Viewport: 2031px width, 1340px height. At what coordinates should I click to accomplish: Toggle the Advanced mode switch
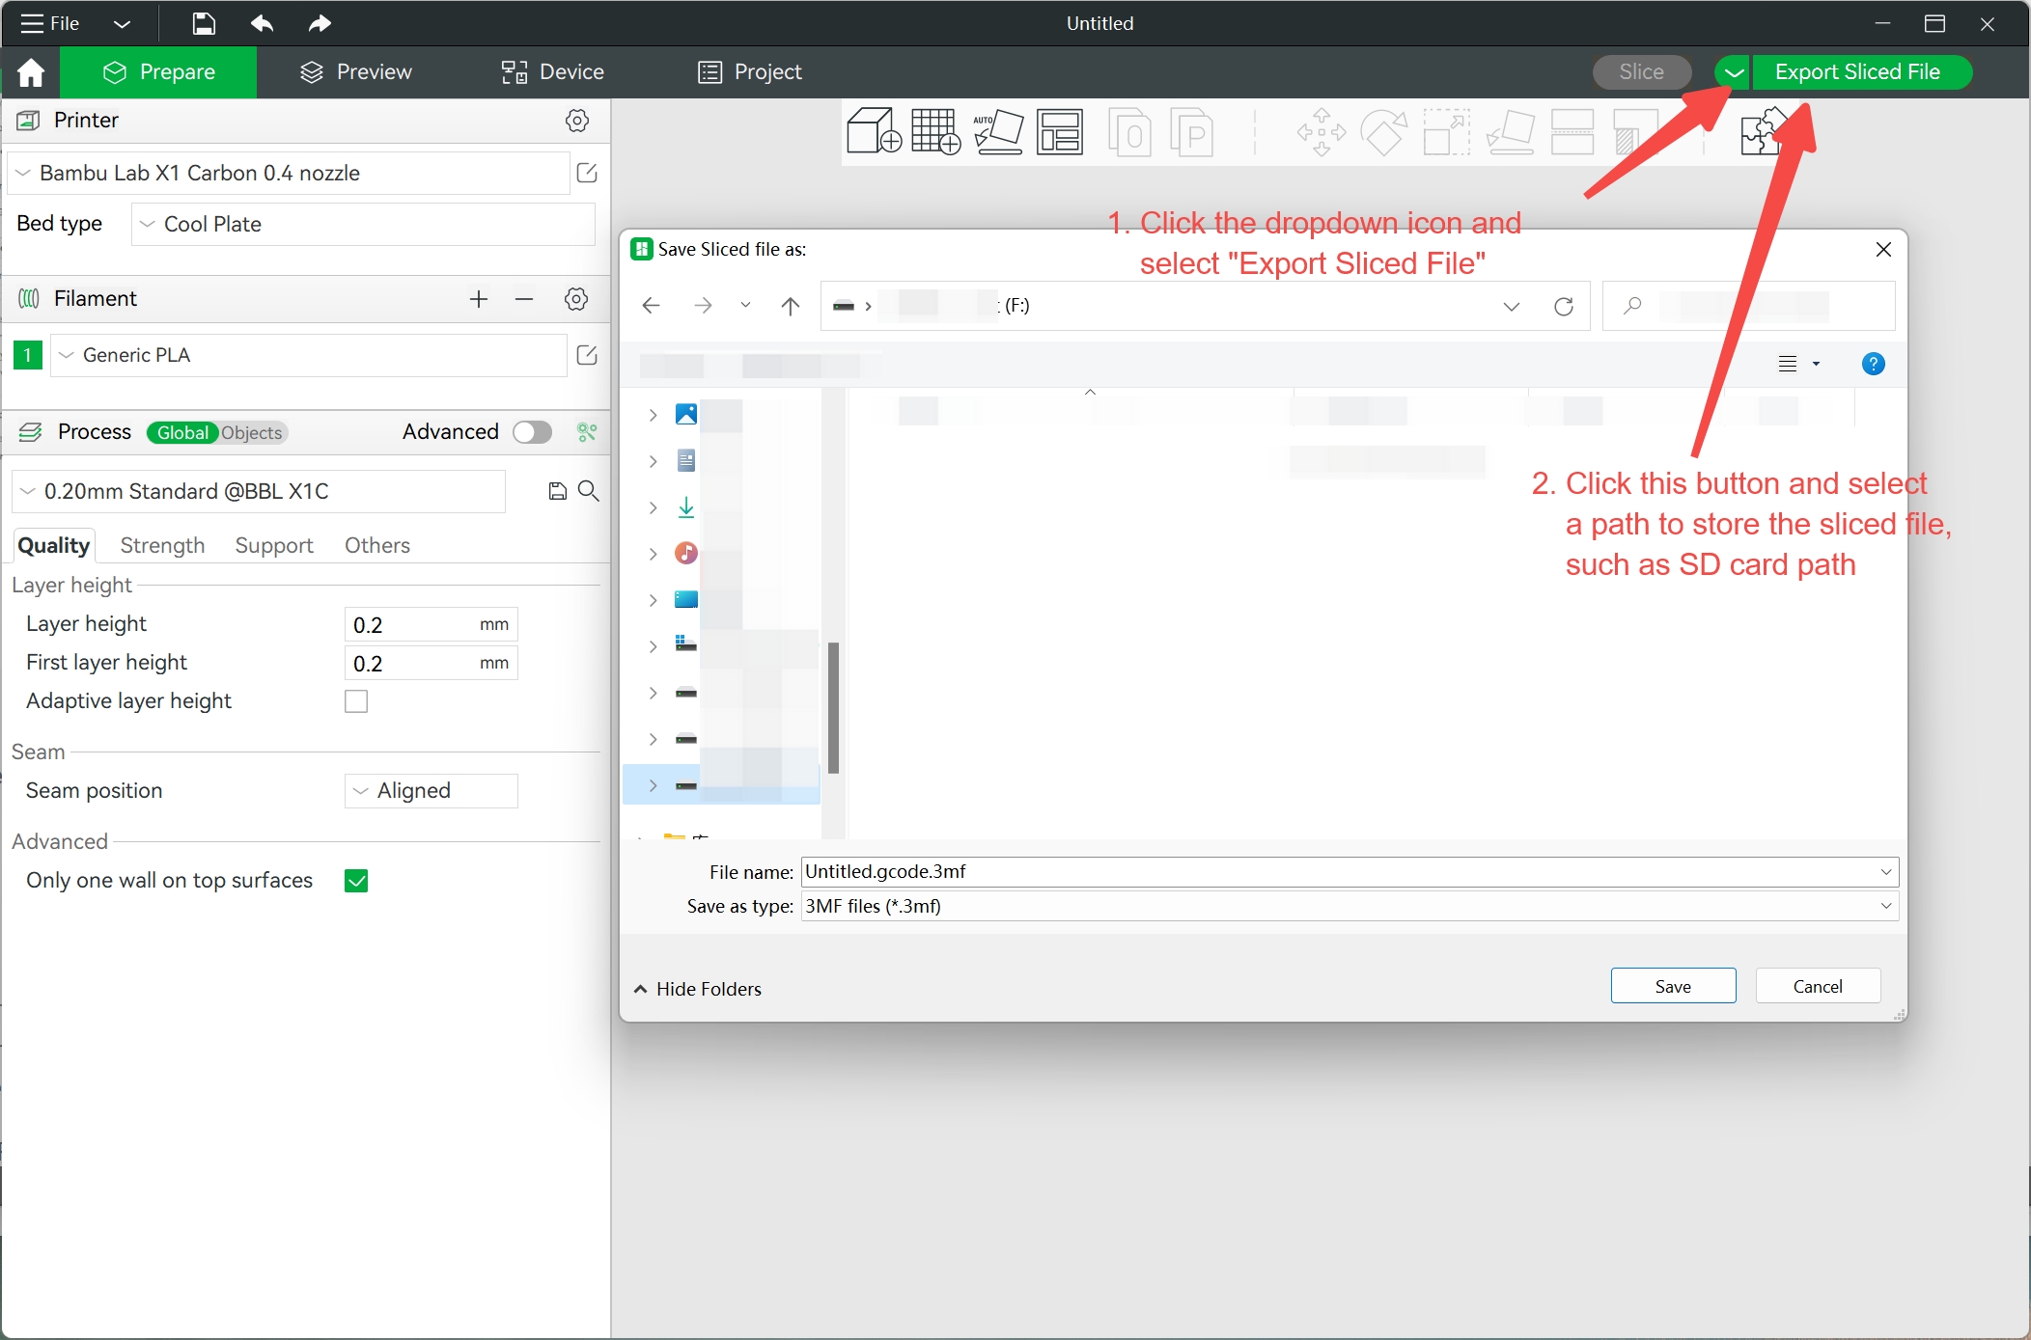click(x=532, y=432)
